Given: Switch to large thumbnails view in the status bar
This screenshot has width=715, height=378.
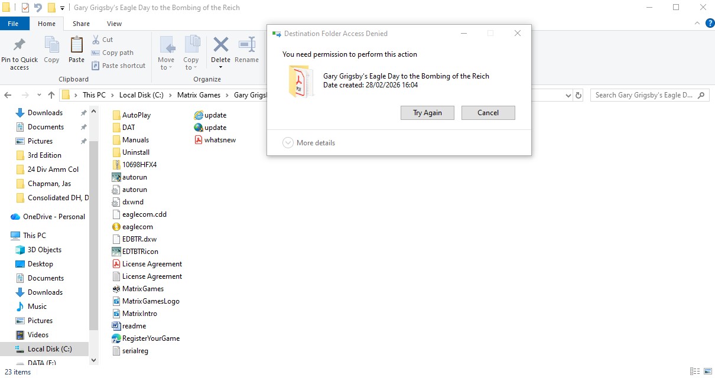Looking at the screenshot, I should click(x=707, y=372).
